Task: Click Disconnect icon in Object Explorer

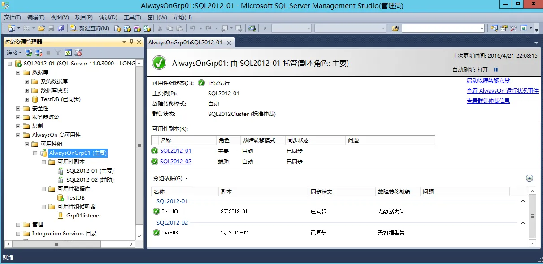Action: tap(38, 52)
